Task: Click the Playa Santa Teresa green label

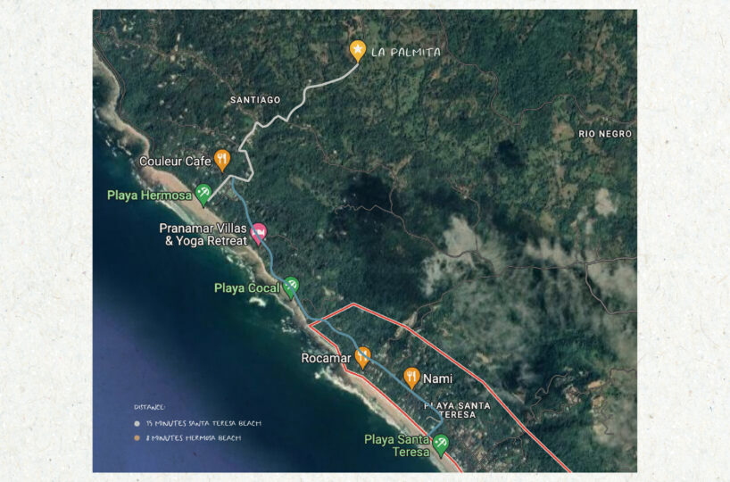Action: point(396,445)
